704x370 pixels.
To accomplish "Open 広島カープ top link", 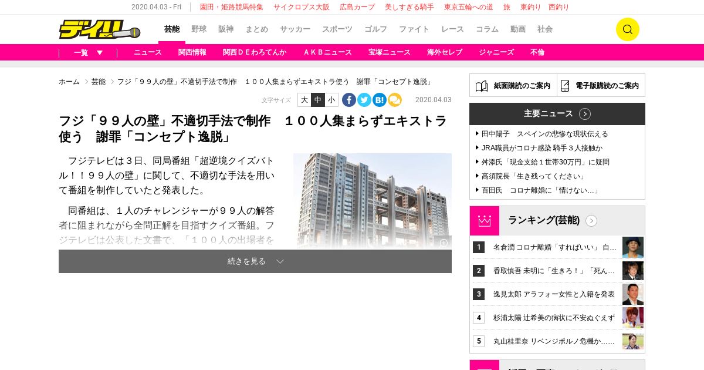I will [x=357, y=7].
